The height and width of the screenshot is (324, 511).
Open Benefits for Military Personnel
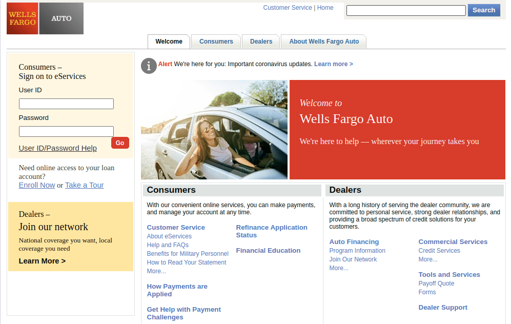pyautogui.click(x=188, y=254)
